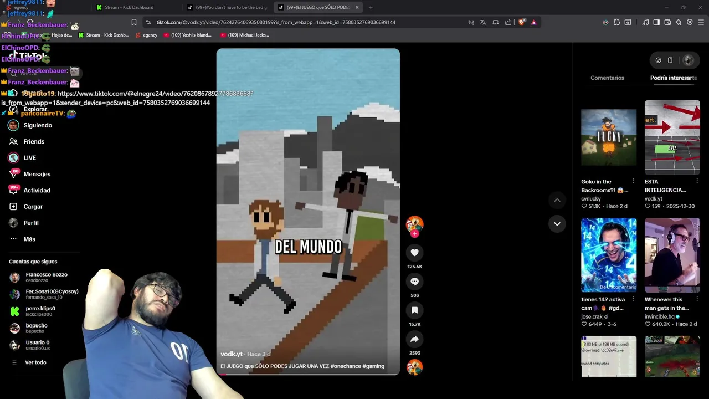Click the #gaming hashtag in caption
The height and width of the screenshot is (399, 709).
373,366
